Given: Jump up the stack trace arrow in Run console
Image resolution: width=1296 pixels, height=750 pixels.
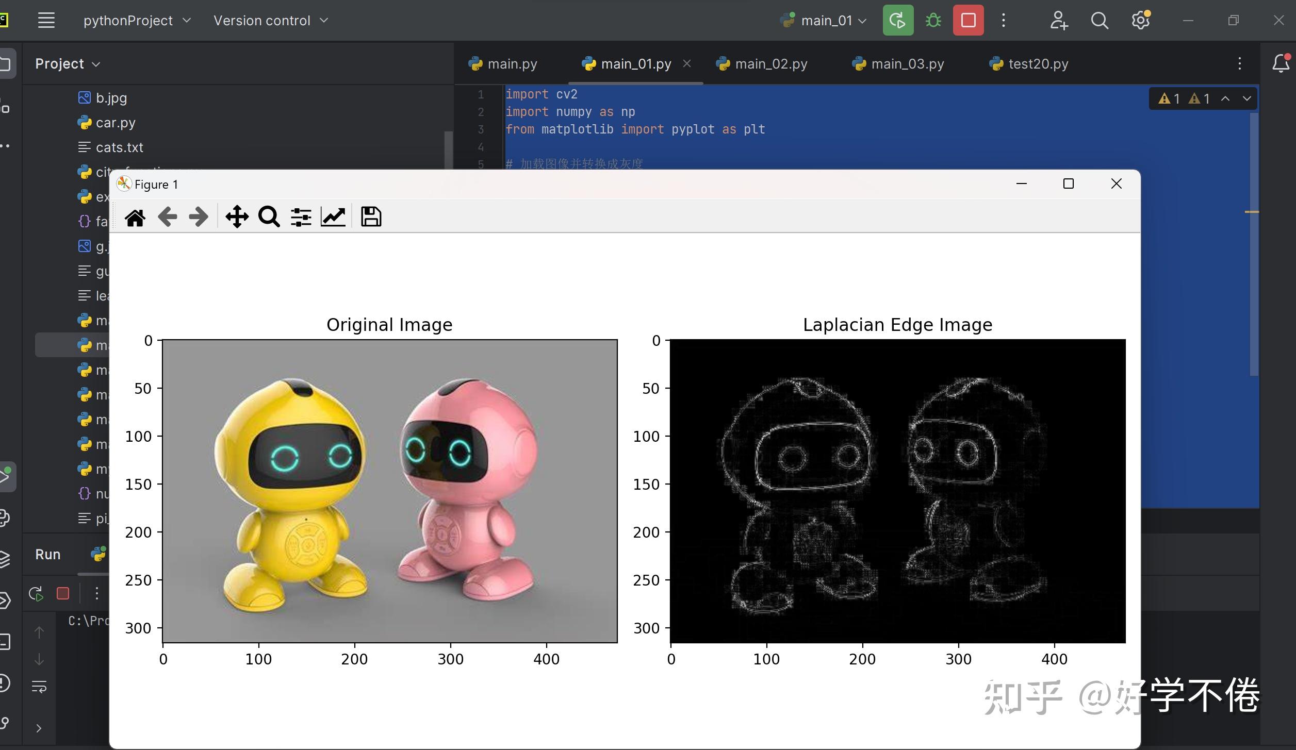Looking at the screenshot, I should [x=39, y=632].
